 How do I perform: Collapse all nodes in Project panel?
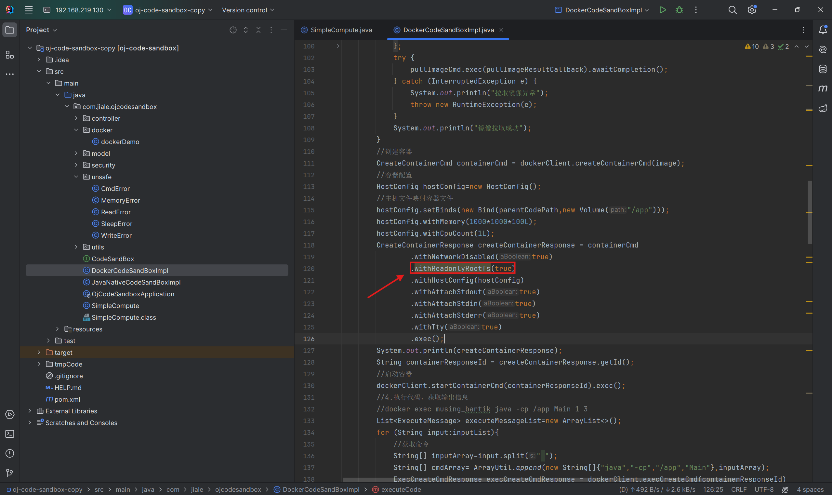click(x=258, y=30)
